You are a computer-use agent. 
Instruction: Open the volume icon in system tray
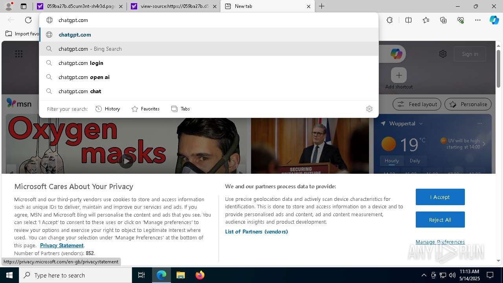pyautogui.click(x=452, y=275)
